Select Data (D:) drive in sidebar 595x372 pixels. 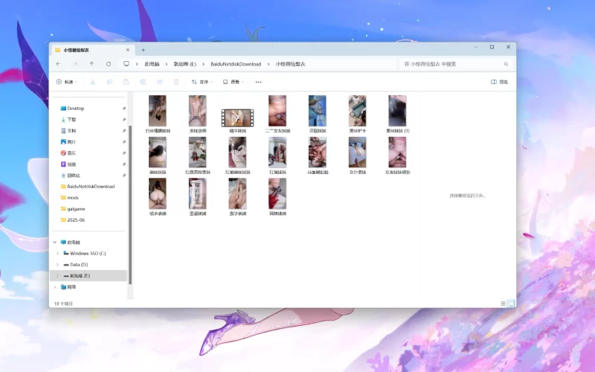tap(79, 265)
